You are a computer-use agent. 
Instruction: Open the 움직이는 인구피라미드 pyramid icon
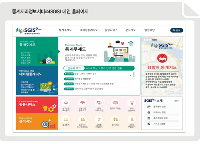coord(82,119)
